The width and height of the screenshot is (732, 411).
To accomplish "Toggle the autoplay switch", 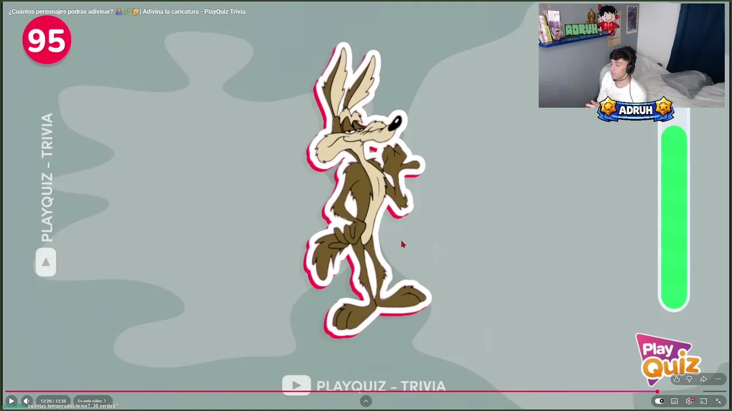I will (660, 401).
